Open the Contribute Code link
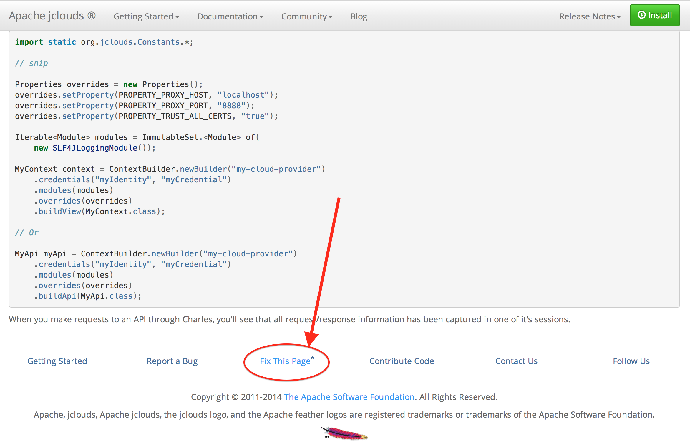 click(x=402, y=361)
